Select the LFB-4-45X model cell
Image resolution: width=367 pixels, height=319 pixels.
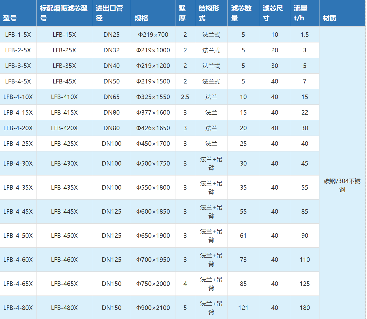(x=18, y=211)
